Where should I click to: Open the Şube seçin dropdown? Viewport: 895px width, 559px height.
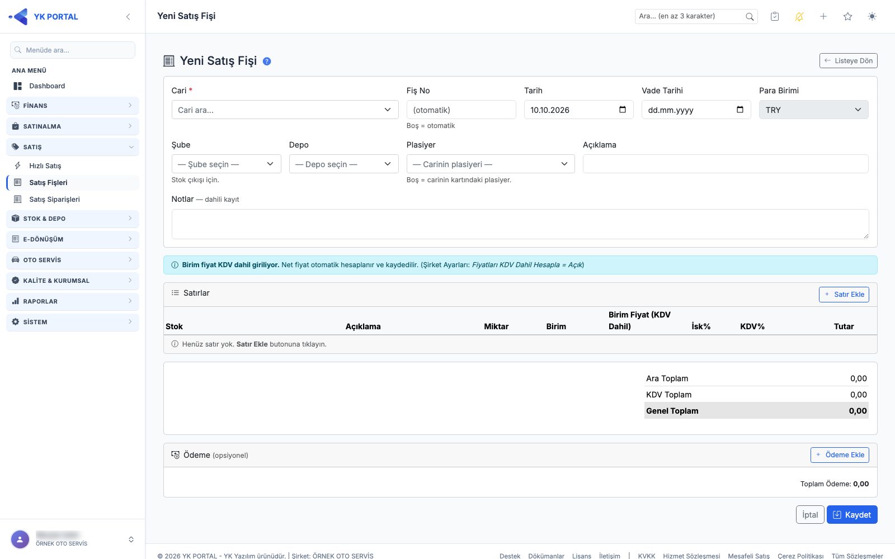226,164
